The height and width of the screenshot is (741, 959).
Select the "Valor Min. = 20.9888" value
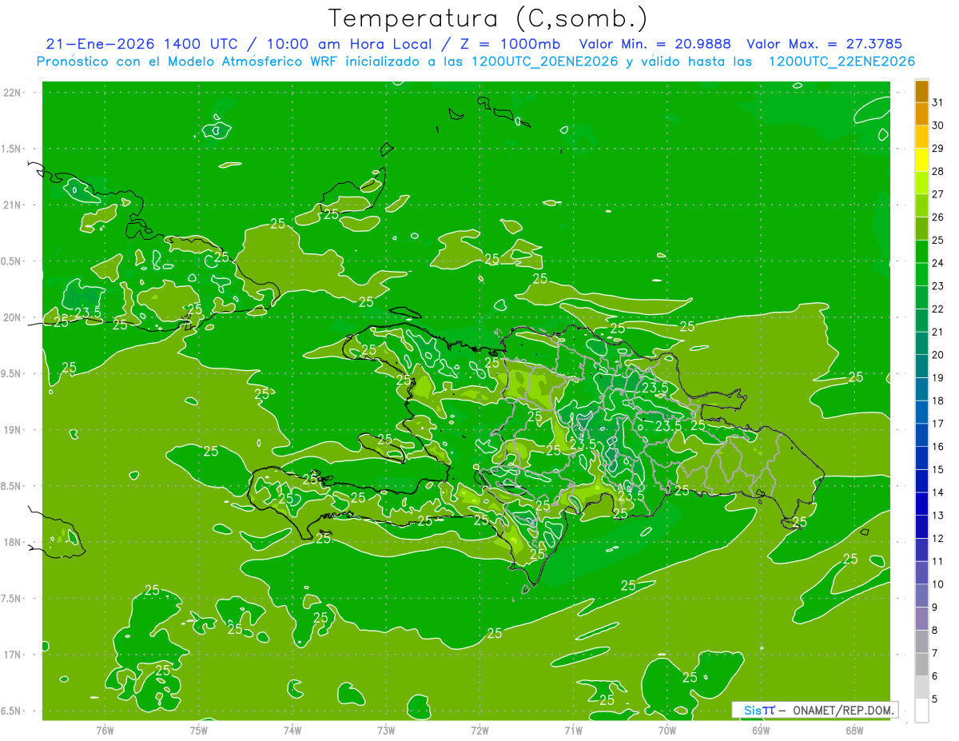click(655, 44)
